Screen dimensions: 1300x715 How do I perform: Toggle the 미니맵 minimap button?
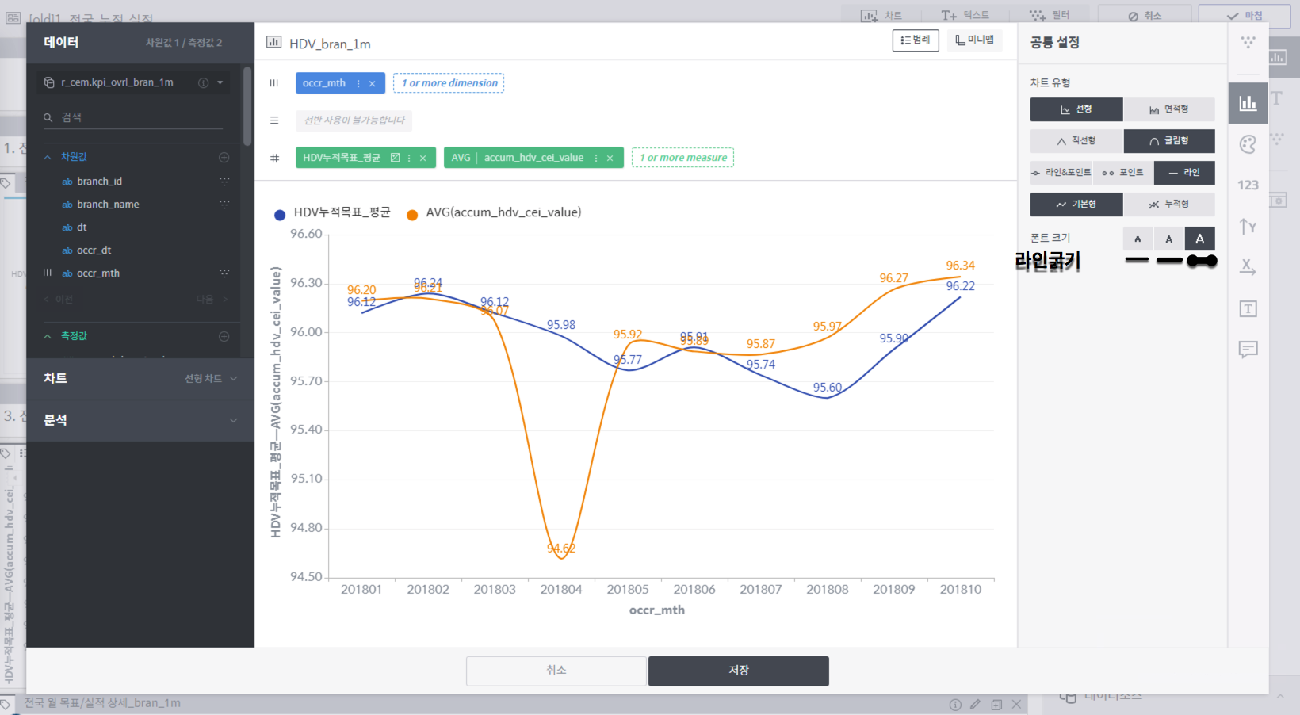pos(975,40)
